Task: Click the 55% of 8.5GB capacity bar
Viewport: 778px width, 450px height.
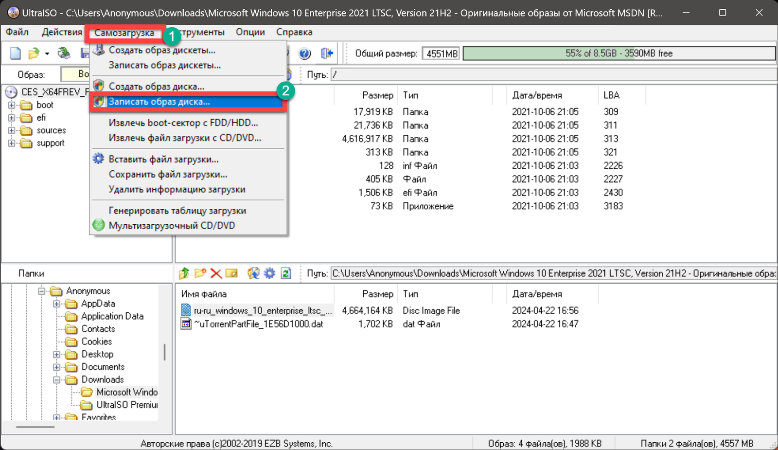Action: coord(619,54)
